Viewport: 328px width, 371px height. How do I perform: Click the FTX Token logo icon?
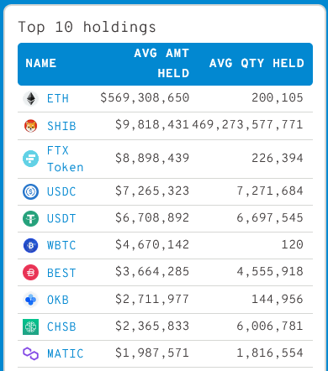click(30, 159)
